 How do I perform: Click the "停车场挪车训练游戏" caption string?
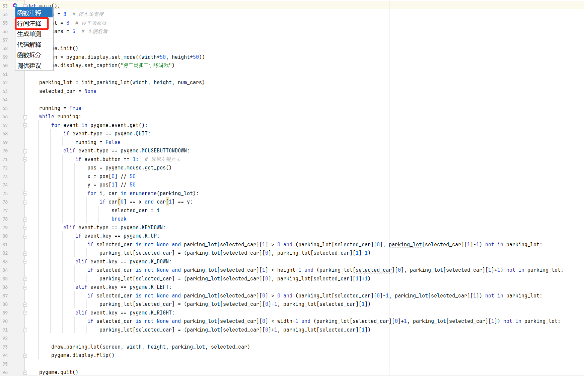[x=146, y=66]
